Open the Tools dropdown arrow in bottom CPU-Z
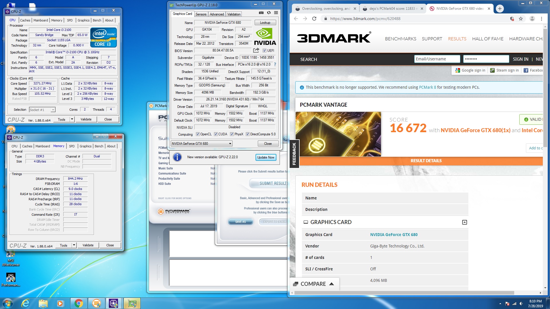The height and width of the screenshot is (309, 550). 74,245
